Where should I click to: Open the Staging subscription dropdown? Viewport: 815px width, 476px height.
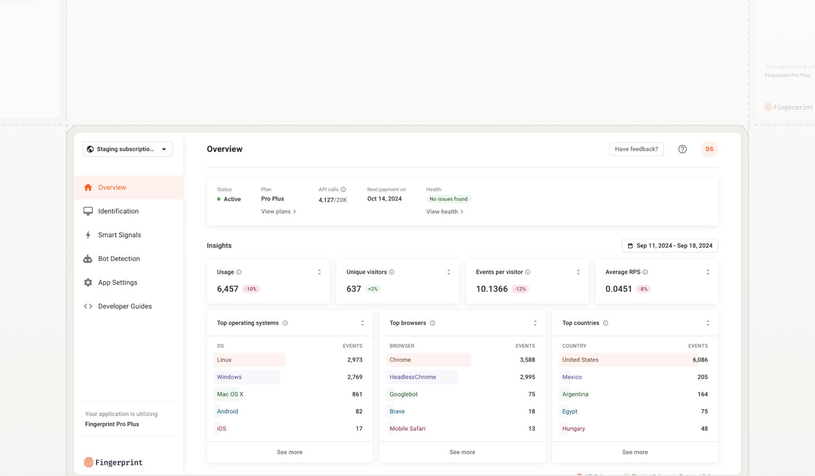point(128,149)
